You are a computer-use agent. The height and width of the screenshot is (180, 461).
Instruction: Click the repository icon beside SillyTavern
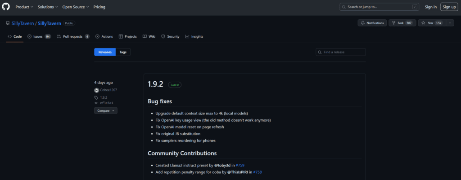coord(8,23)
